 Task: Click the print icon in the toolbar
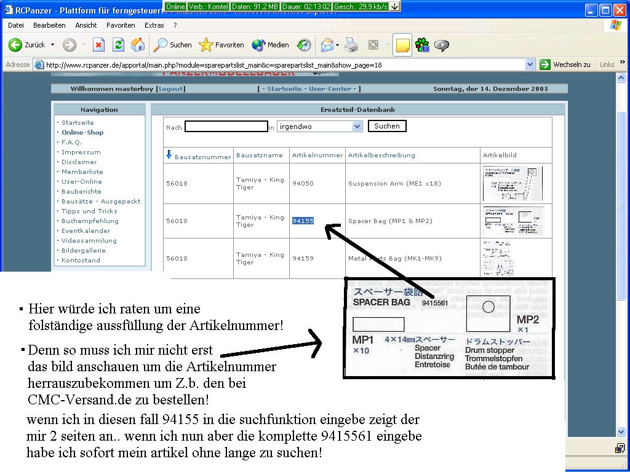[351, 45]
